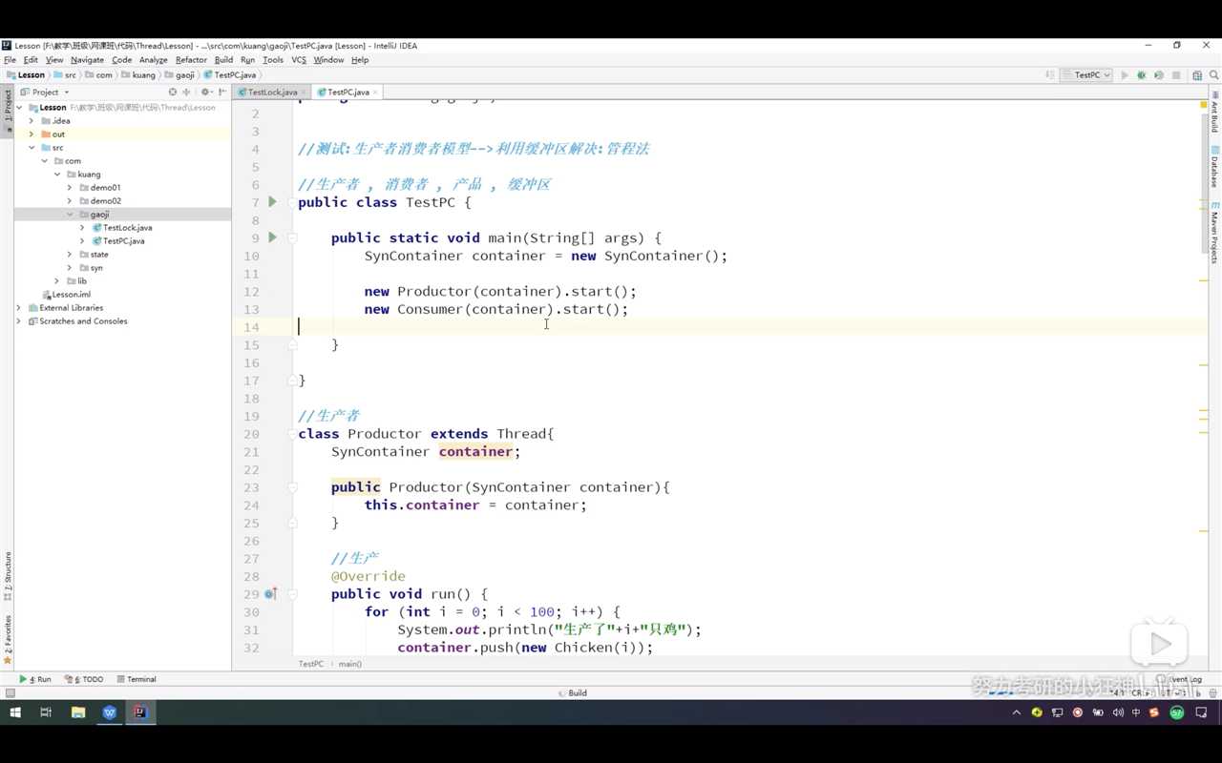The width and height of the screenshot is (1222, 763).
Task: Switch to IntelliJ IDEA taskbar icon
Action: (140, 712)
